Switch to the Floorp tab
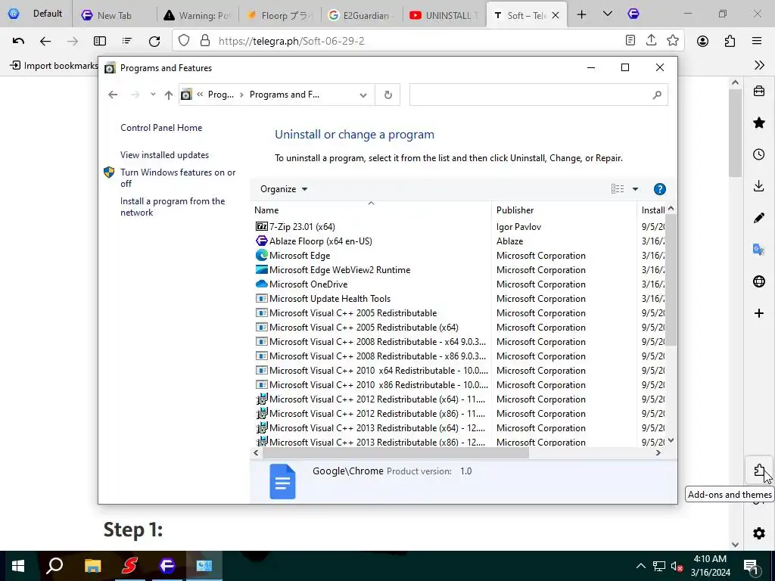The width and height of the screenshot is (775, 581). 280,15
